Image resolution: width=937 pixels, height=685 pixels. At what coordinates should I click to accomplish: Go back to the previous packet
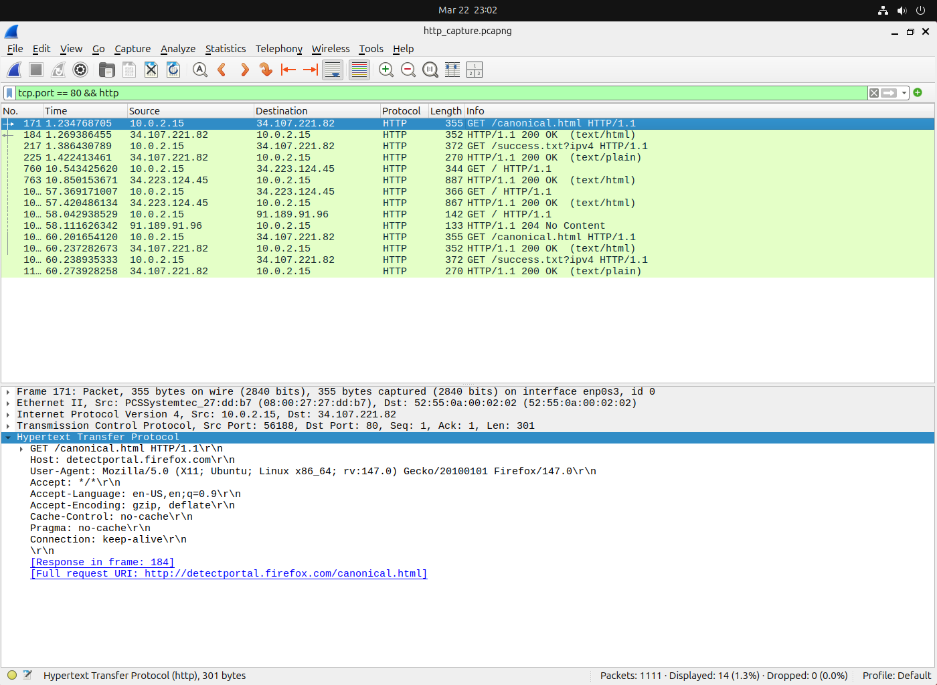(x=222, y=70)
